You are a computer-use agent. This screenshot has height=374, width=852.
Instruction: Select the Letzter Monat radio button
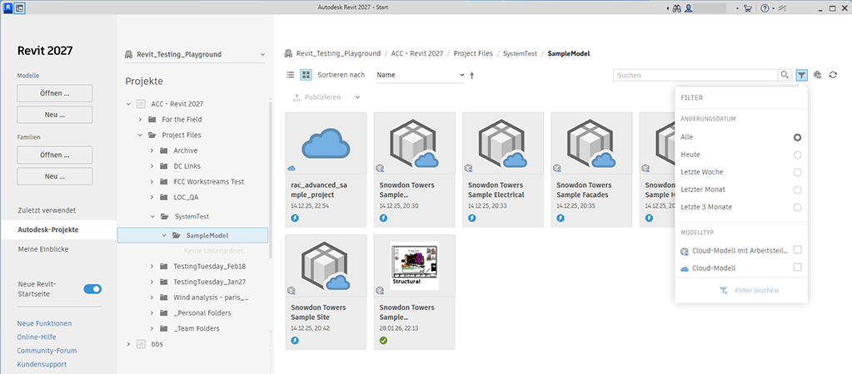[x=797, y=189]
